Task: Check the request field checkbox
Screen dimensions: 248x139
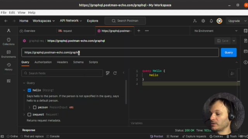Action: coord(29,114)
